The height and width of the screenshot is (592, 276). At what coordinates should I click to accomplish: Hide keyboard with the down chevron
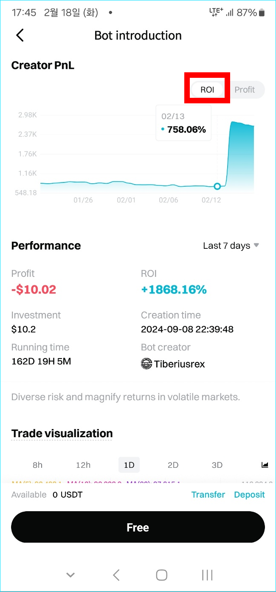click(70, 575)
